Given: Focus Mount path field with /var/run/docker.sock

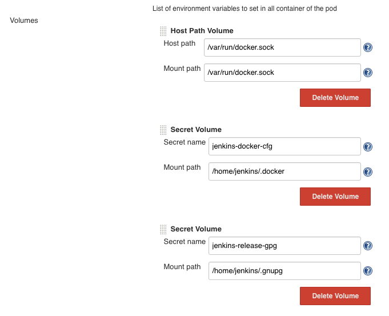Looking at the screenshot, I should point(282,73).
